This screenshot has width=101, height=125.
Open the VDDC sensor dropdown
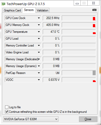tap(39, 80)
